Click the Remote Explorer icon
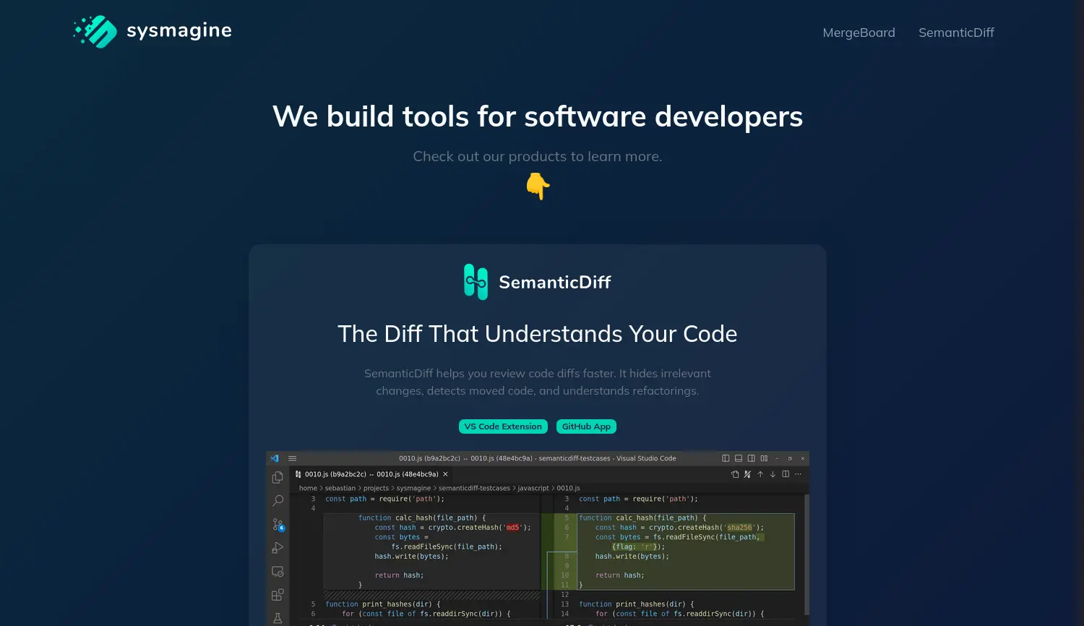Viewport: 1084px width, 626px height. point(278,571)
